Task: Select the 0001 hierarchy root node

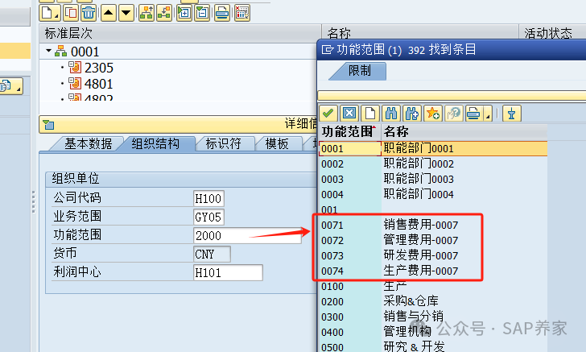Action: pyautogui.click(x=85, y=52)
